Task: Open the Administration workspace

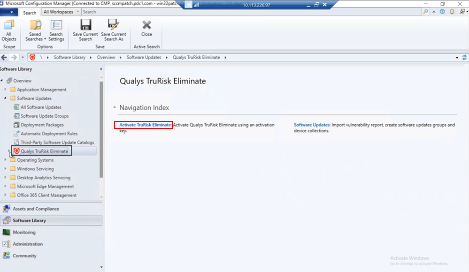Action: [x=28, y=244]
